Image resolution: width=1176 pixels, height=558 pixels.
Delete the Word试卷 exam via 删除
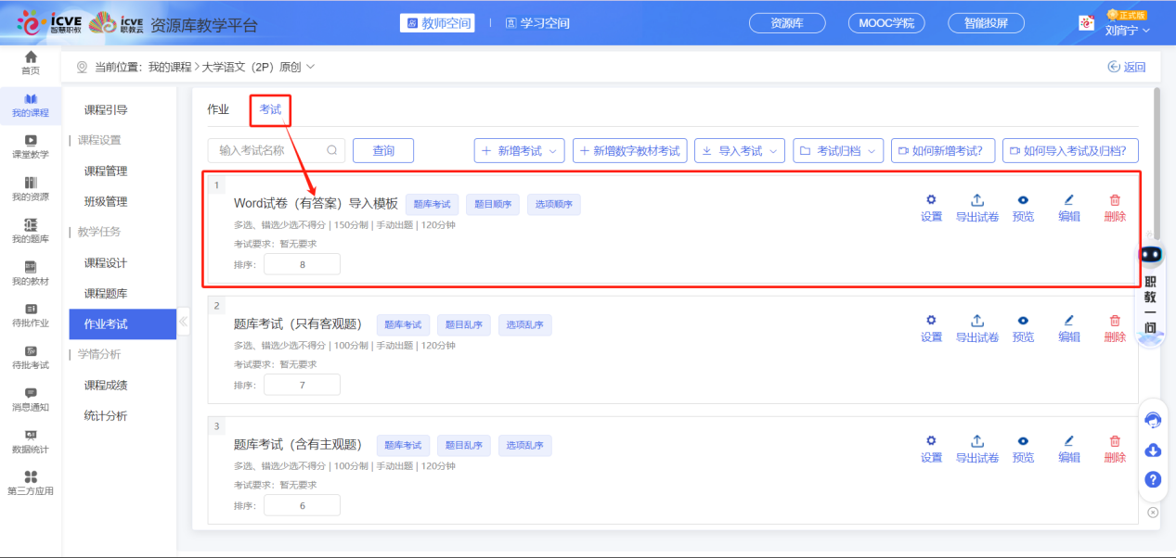(1114, 206)
